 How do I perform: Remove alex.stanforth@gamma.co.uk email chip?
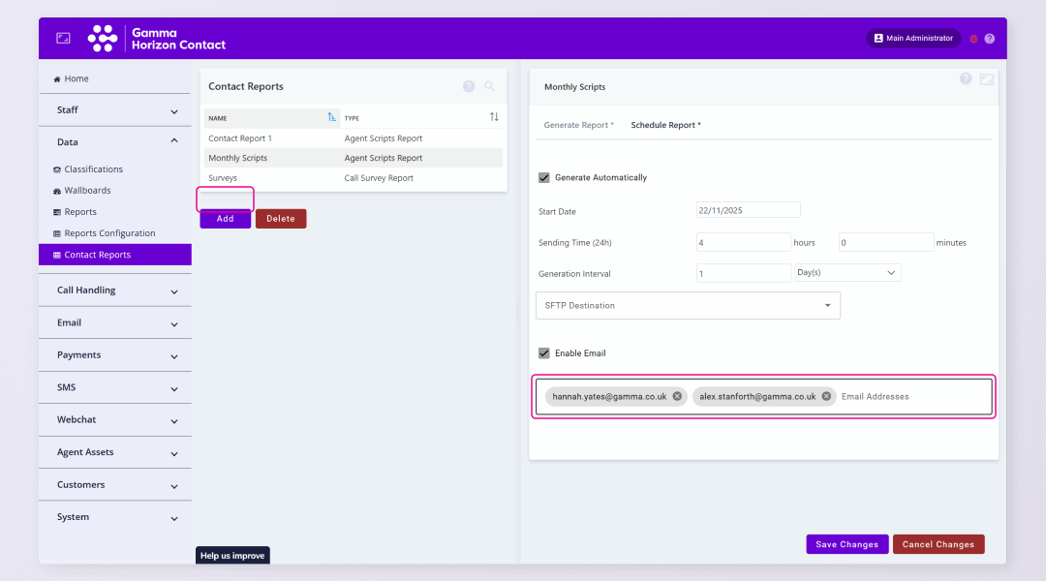[x=826, y=396]
